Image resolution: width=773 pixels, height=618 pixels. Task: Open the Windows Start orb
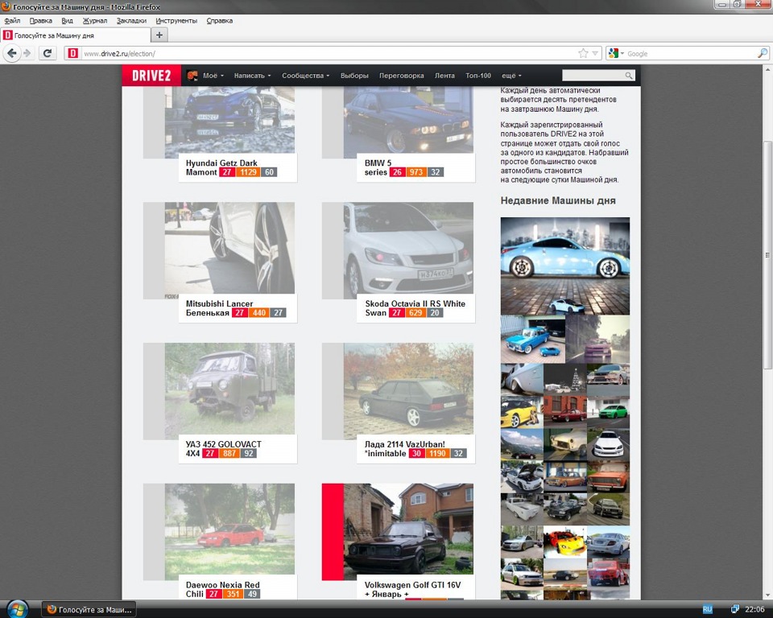pyautogui.click(x=17, y=609)
